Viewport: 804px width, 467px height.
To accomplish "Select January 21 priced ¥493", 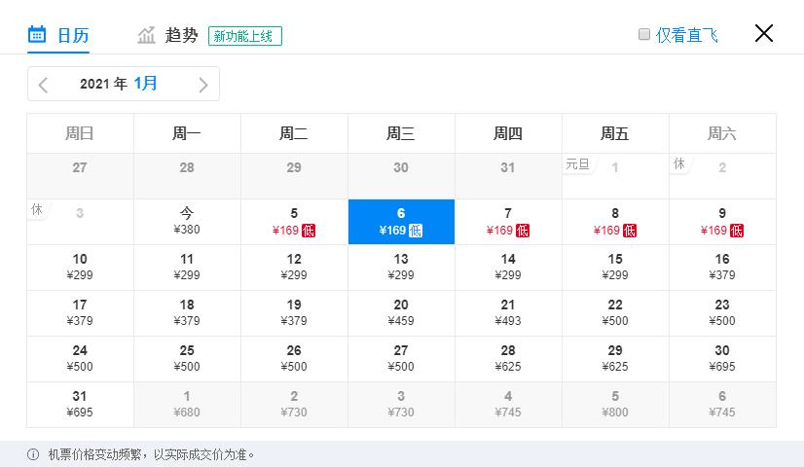I will tap(508, 312).
